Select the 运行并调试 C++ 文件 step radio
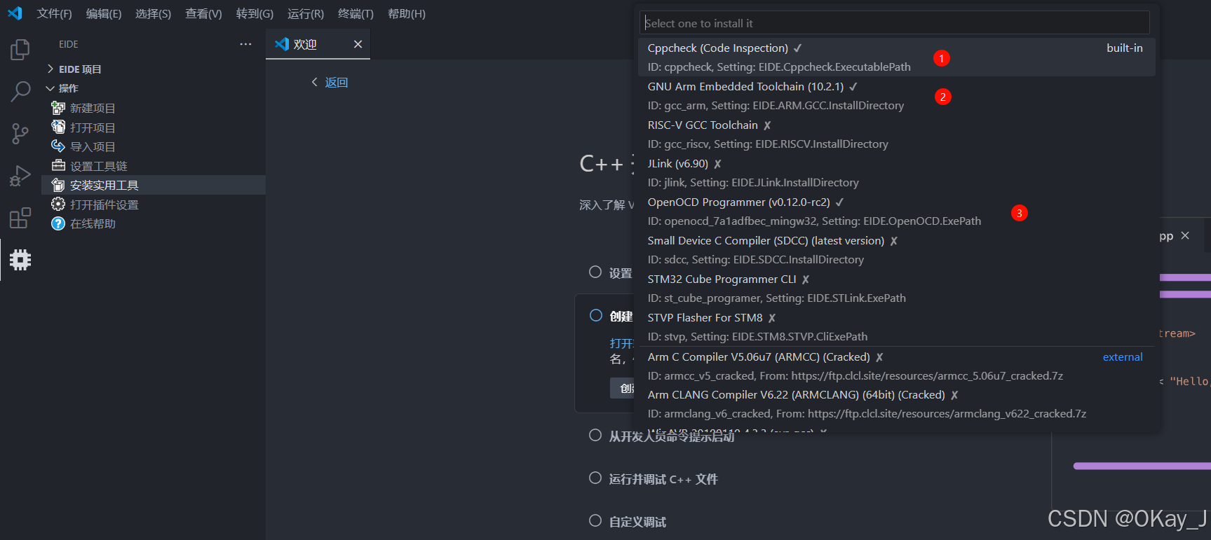The image size is (1211, 540). 595,478
